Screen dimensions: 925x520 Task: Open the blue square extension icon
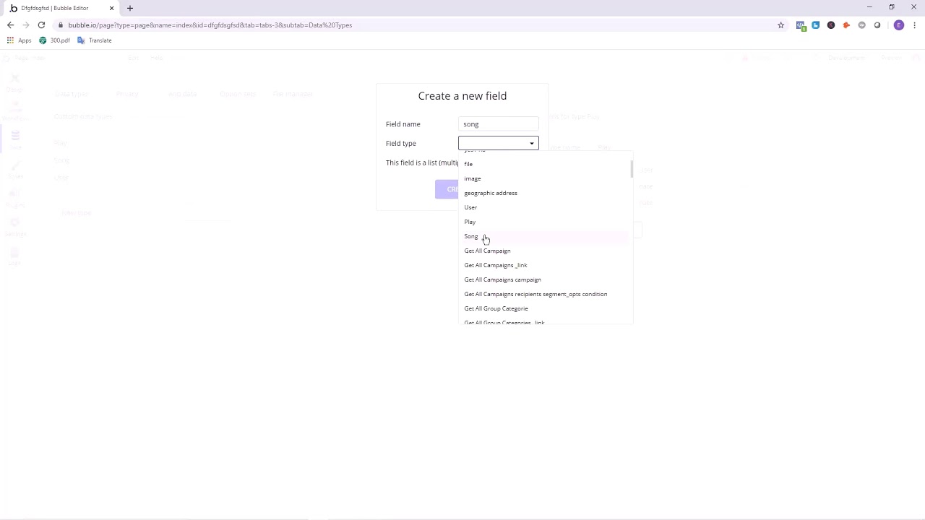[816, 25]
